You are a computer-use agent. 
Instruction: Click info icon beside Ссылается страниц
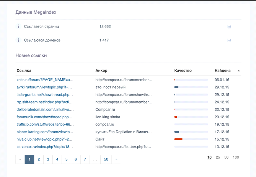[x=18, y=26]
